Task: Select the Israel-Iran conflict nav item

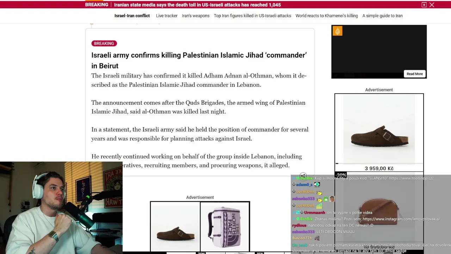Action: (132, 16)
